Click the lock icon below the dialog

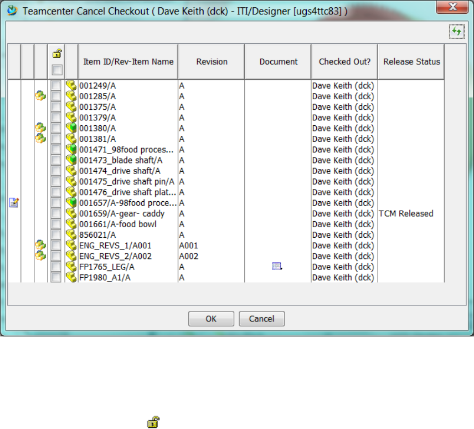point(153,422)
